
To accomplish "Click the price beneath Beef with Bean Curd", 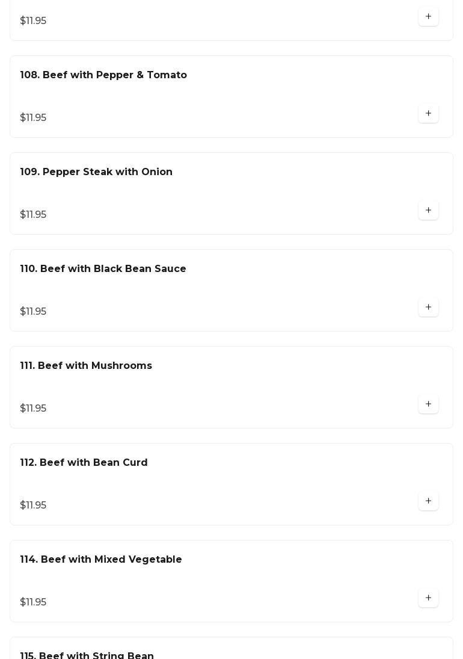I will pos(33,506).
